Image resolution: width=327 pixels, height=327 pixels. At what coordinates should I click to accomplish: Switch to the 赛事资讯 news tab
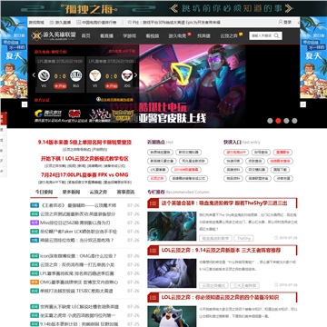click(x=125, y=192)
